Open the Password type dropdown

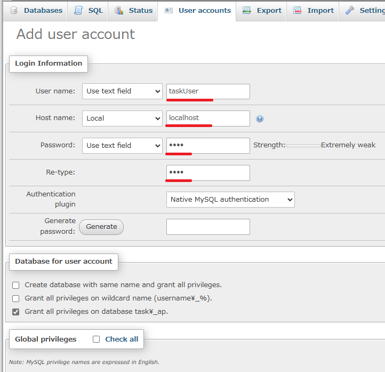(x=122, y=146)
